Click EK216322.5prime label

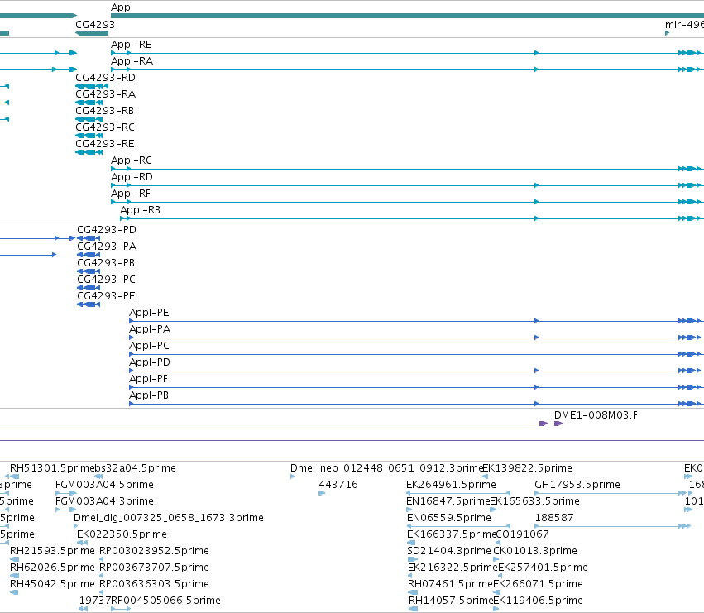coord(453,568)
